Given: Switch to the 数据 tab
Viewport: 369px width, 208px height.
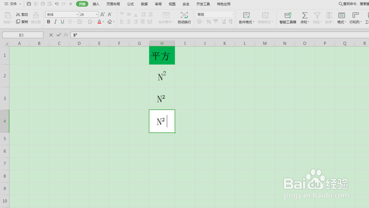Looking at the screenshot, I should [144, 4].
